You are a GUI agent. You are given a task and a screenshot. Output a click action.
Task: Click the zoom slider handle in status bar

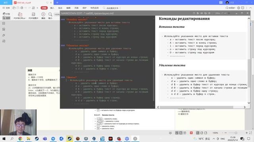(236, 133)
